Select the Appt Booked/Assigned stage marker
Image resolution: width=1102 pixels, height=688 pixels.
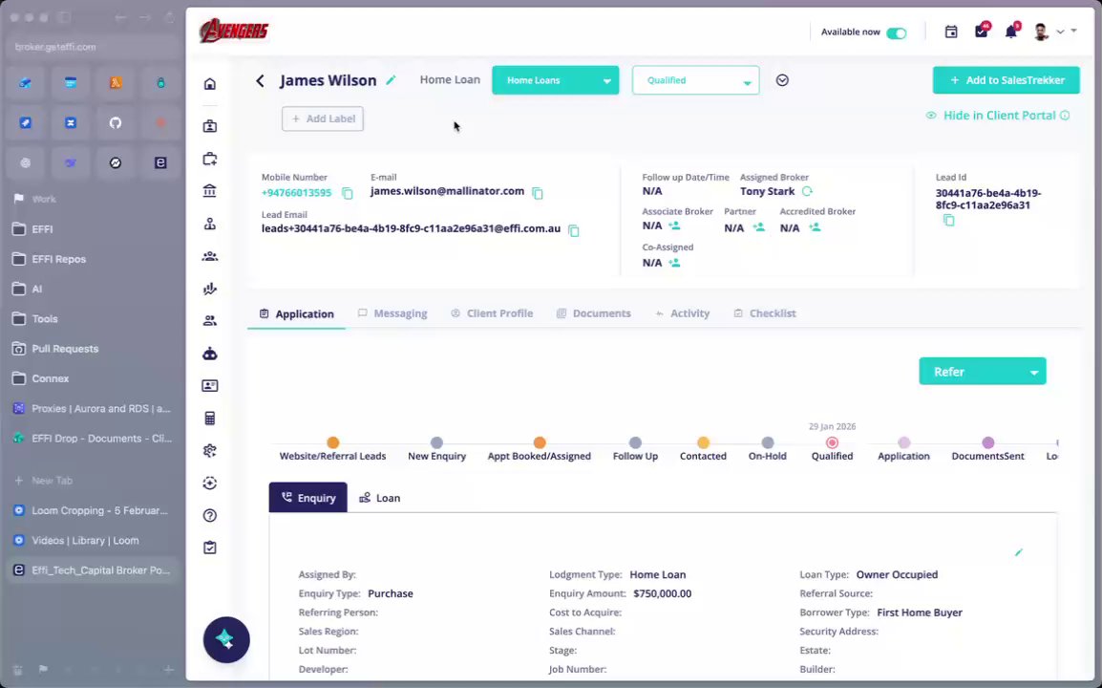pos(539,442)
